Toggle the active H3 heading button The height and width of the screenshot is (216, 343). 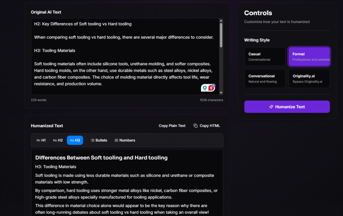point(75,140)
